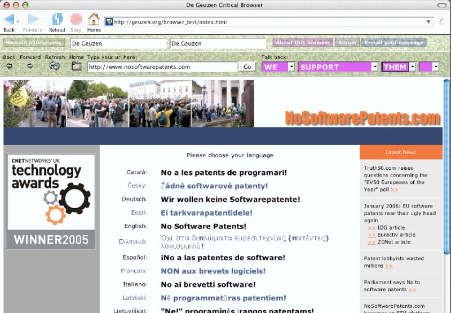Select the Greek language link
This screenshot has height=313, width=451.
[245, 242]
